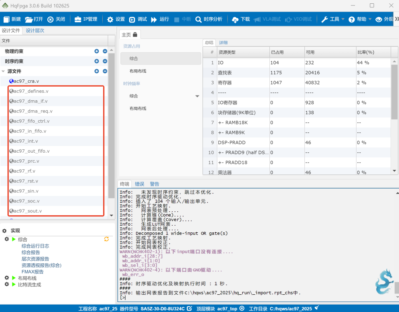Clear top module ac97_top with X icon
Image resolution: width=399 pixels, height=312 pixels.
point(242,308)
